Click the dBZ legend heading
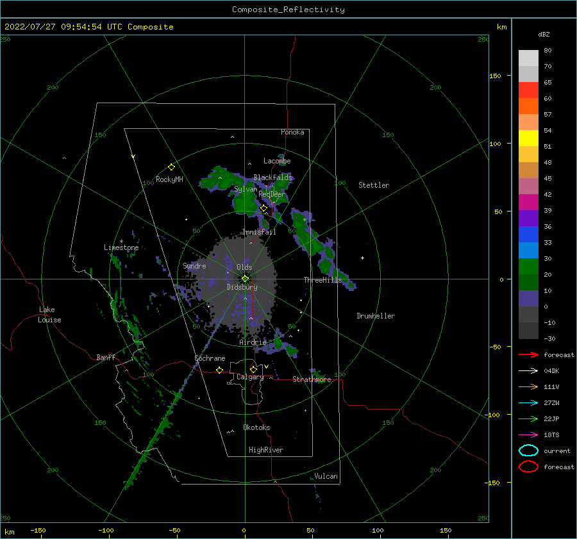577x539 pixels. pos(544,35)
